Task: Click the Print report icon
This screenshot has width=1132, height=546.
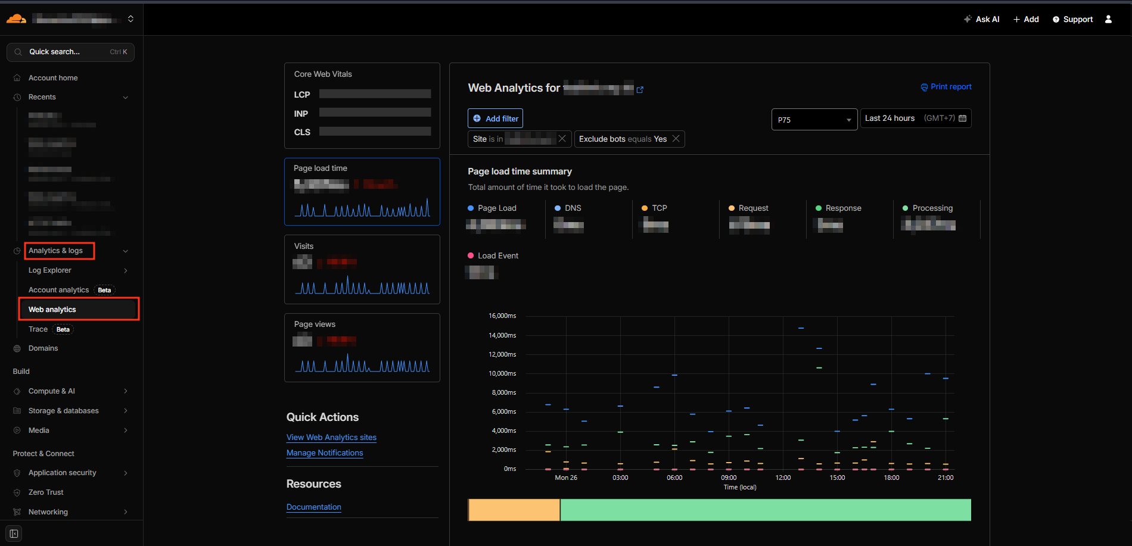Action: (x=924, y=87)
